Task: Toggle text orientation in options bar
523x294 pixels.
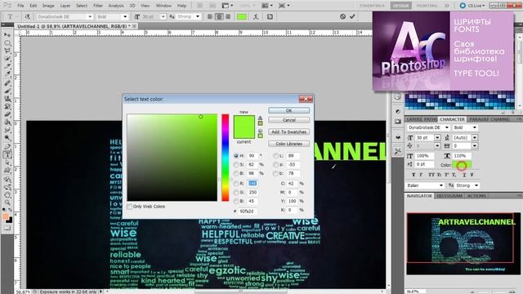Action: coord(27,16)
